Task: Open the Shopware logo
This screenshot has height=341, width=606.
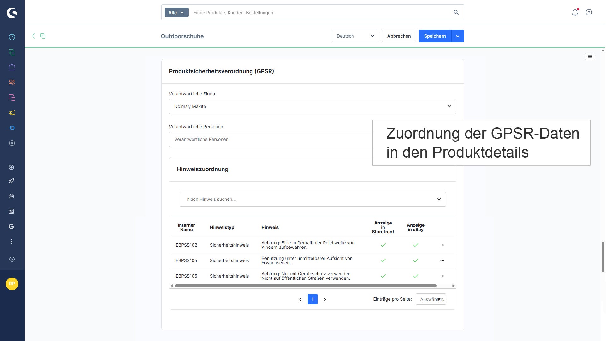Action: (12, 13)
